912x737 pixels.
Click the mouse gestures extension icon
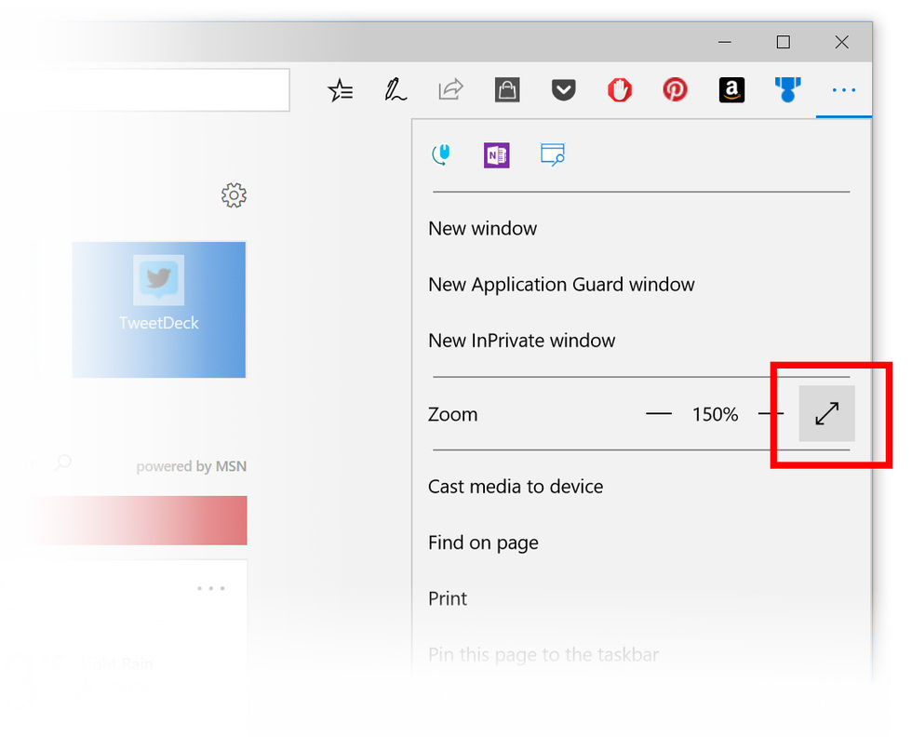[441, 155]
